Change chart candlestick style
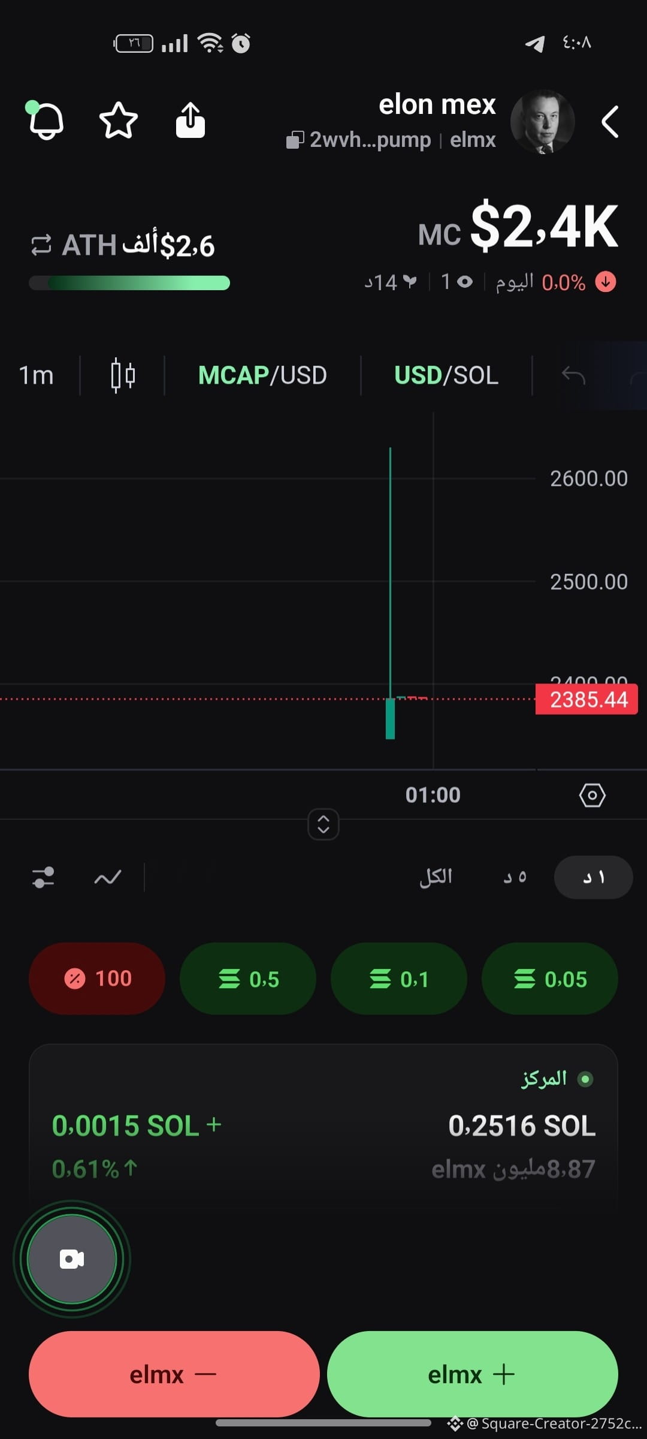 [123, 375]
